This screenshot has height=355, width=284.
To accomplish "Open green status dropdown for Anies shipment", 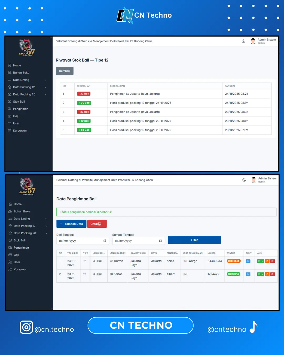I will [260, 261].
